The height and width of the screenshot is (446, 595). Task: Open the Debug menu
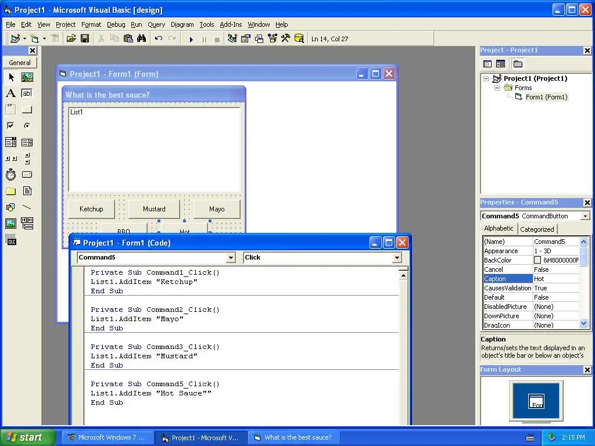click(x=116, y=24)
